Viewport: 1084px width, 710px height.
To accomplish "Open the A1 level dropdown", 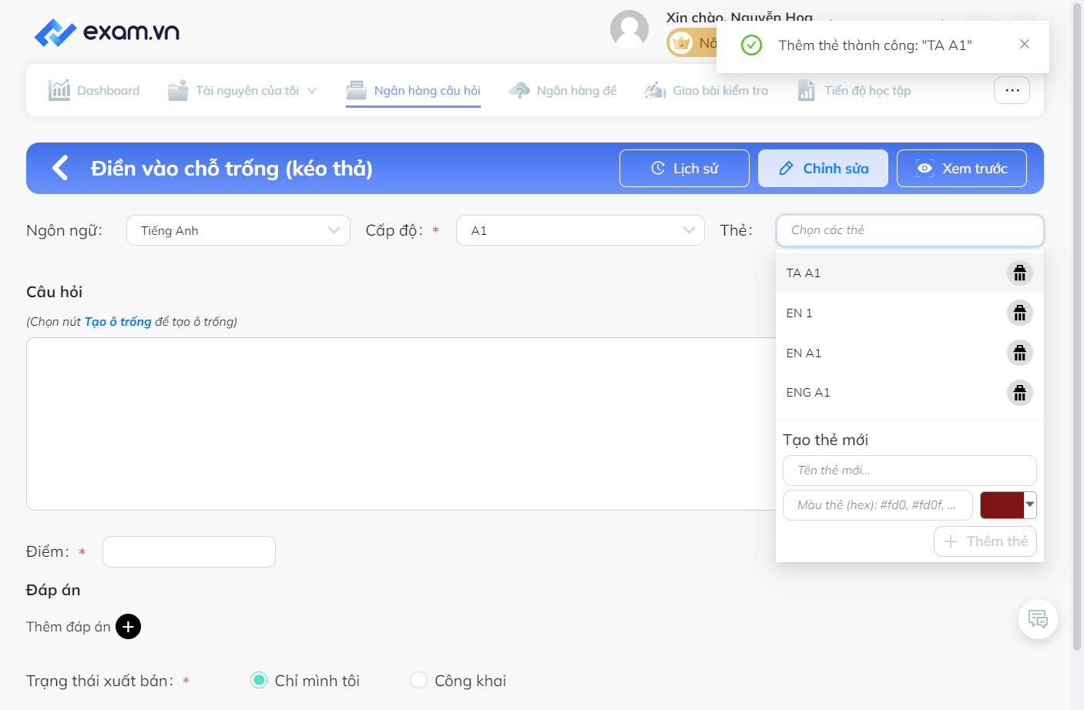I will 580,230.
